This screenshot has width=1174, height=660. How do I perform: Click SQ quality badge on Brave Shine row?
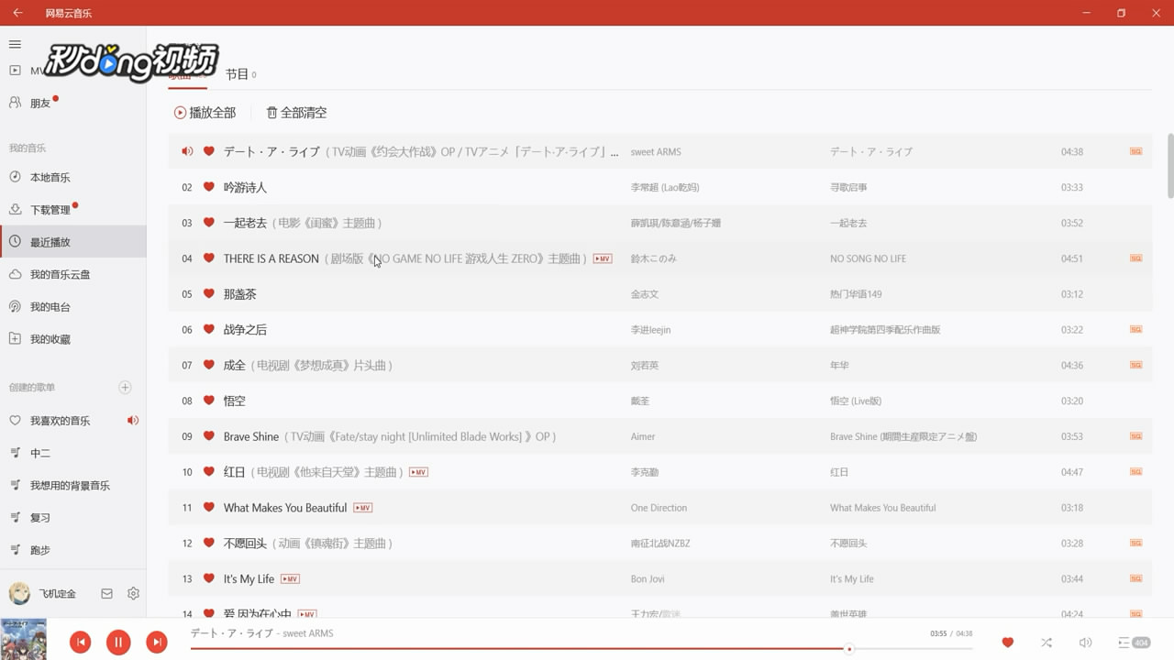tap(1135, 436)
